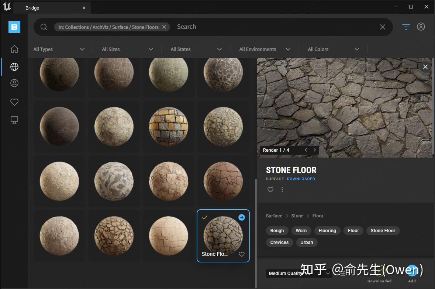Go to the next render preview arrow

tap(315, 150)
